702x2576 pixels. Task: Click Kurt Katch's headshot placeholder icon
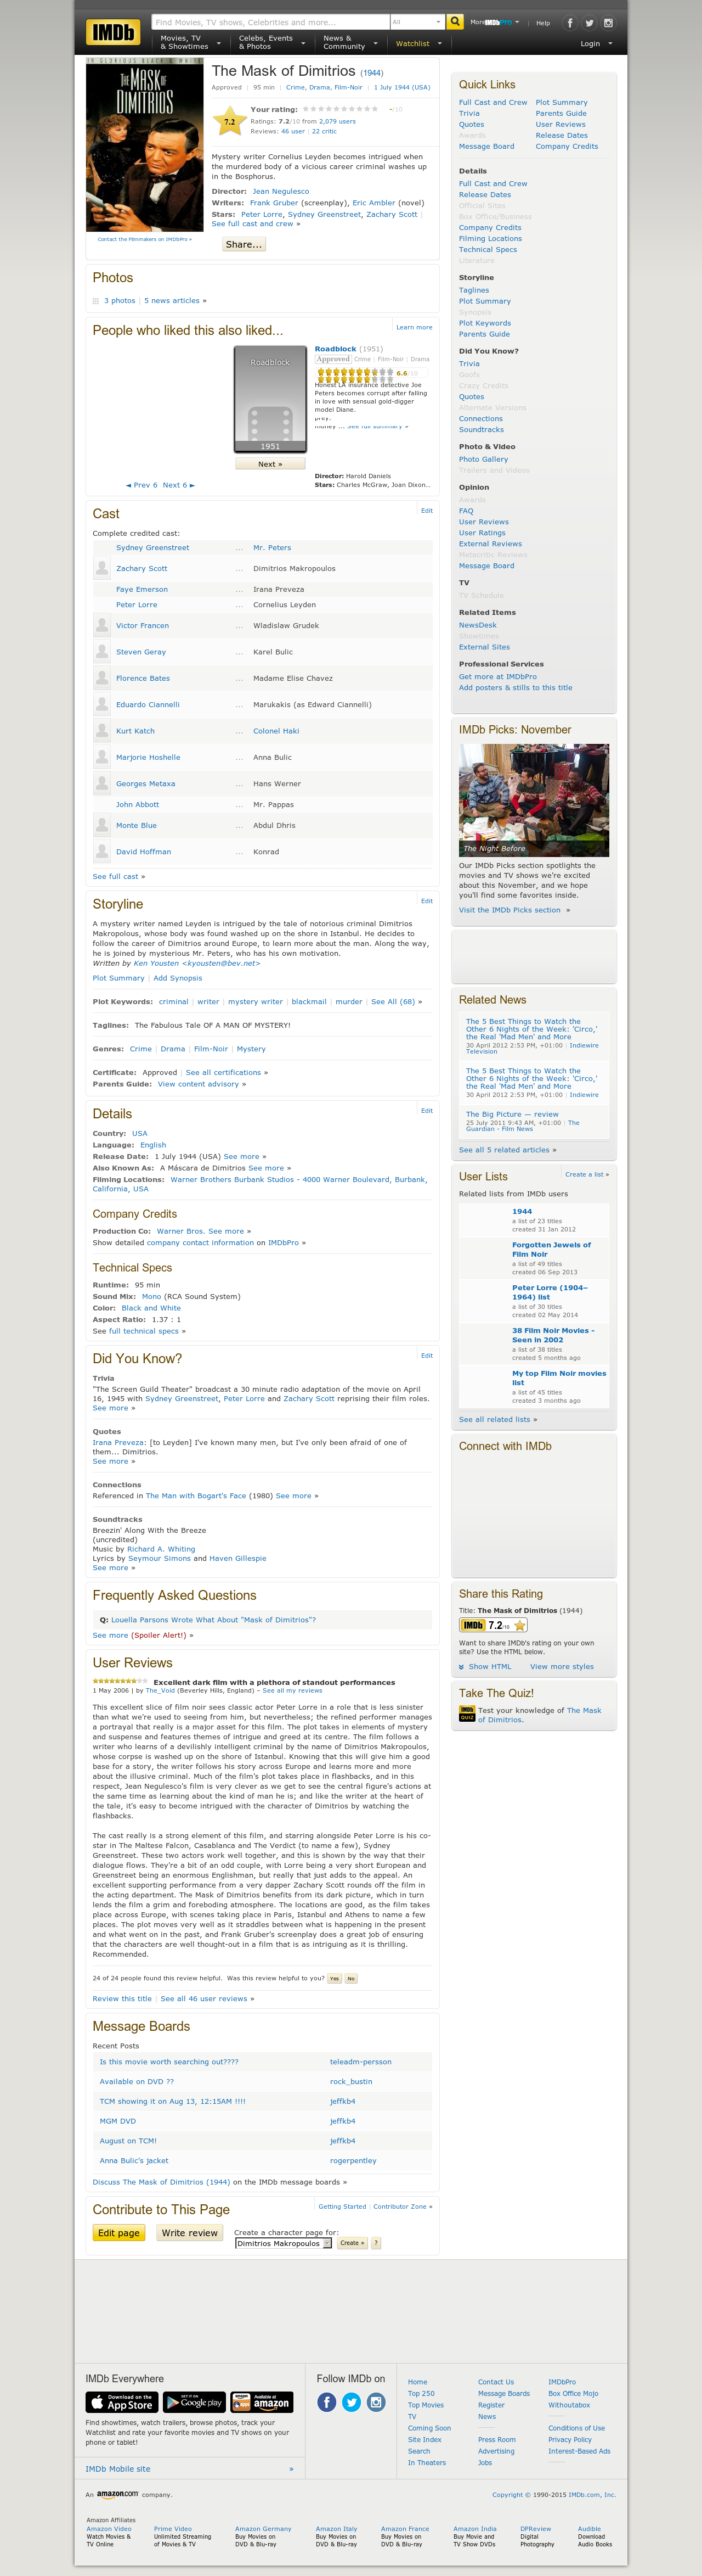tap(102, 731)
